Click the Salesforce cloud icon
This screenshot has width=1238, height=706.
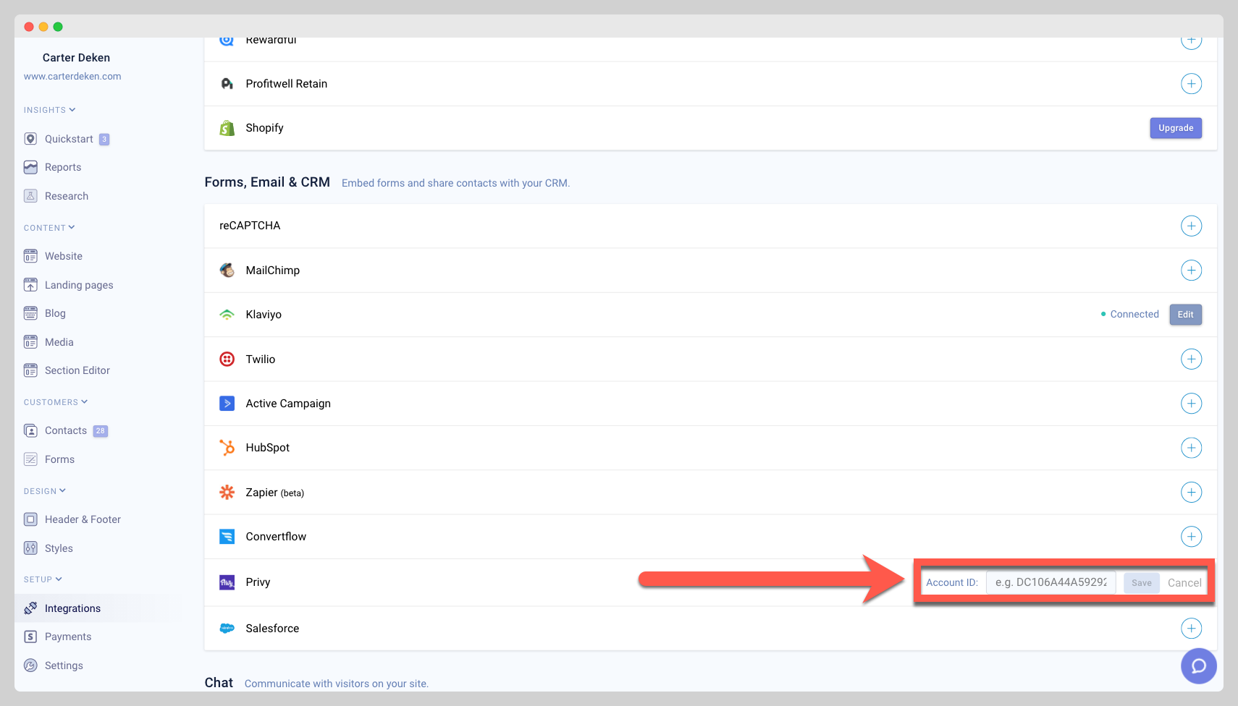[x=227, y=629]
